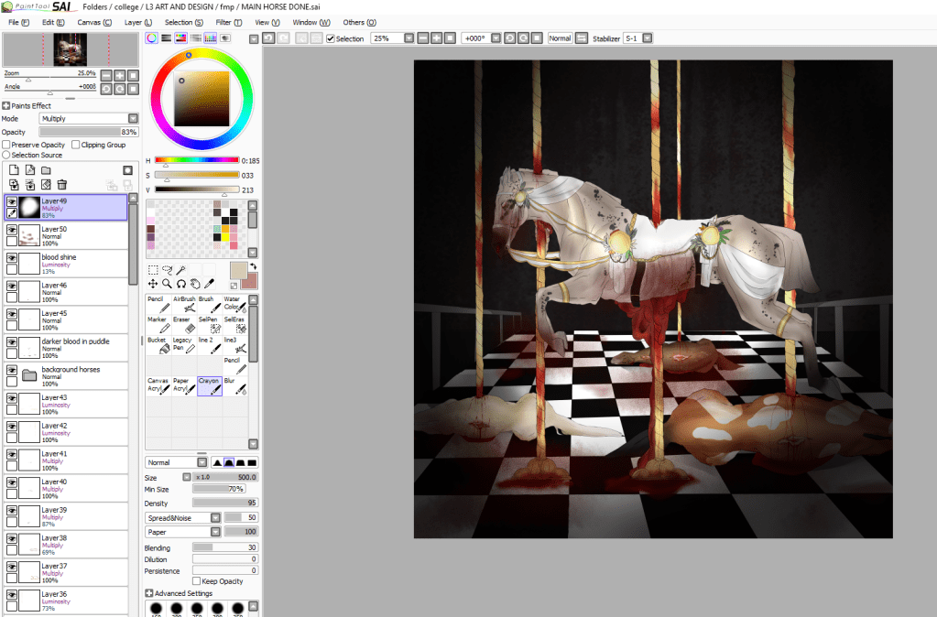
Task: Create a new layer folder
Action: point(46,170)
